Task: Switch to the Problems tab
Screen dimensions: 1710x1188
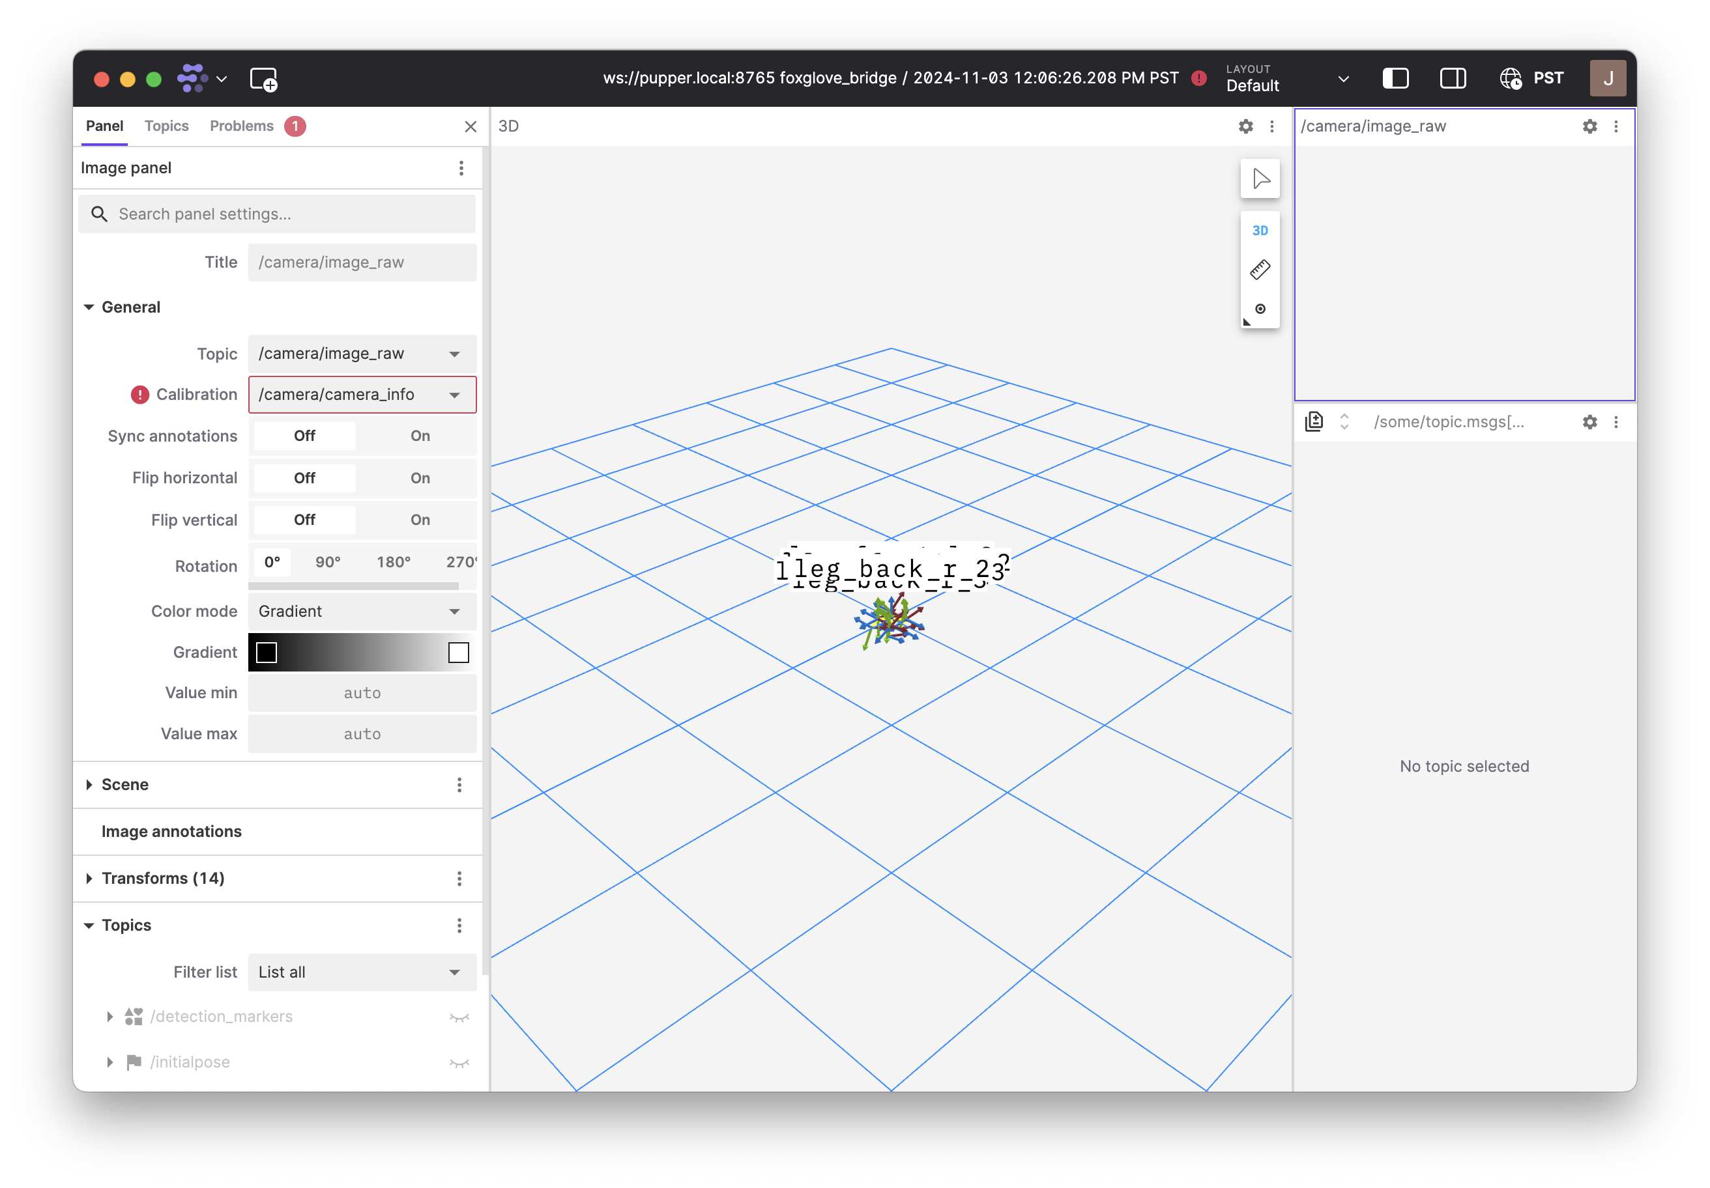Action: point(257,126)
